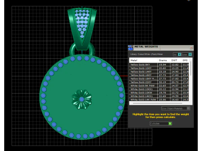
Task: Select the jump ring connecting bail and disc
Action: [x=82, y=49]
